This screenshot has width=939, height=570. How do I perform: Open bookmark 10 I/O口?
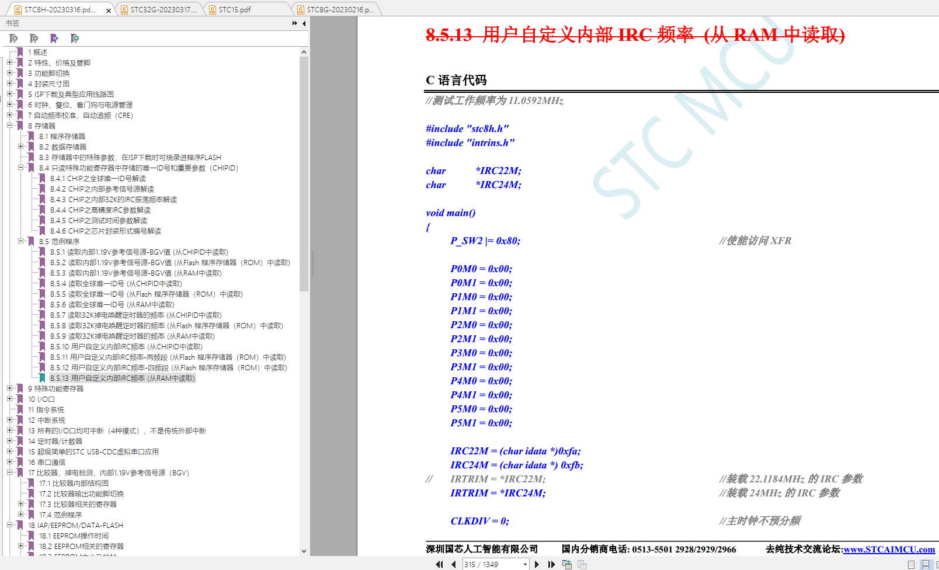click(41, 399)
